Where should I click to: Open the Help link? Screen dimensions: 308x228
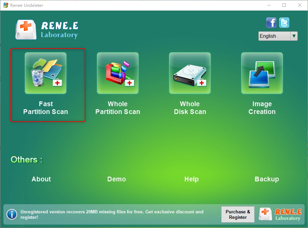(x=191, y=179)
